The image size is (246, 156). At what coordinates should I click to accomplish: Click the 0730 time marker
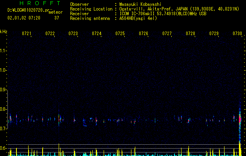tap(237, 34)
